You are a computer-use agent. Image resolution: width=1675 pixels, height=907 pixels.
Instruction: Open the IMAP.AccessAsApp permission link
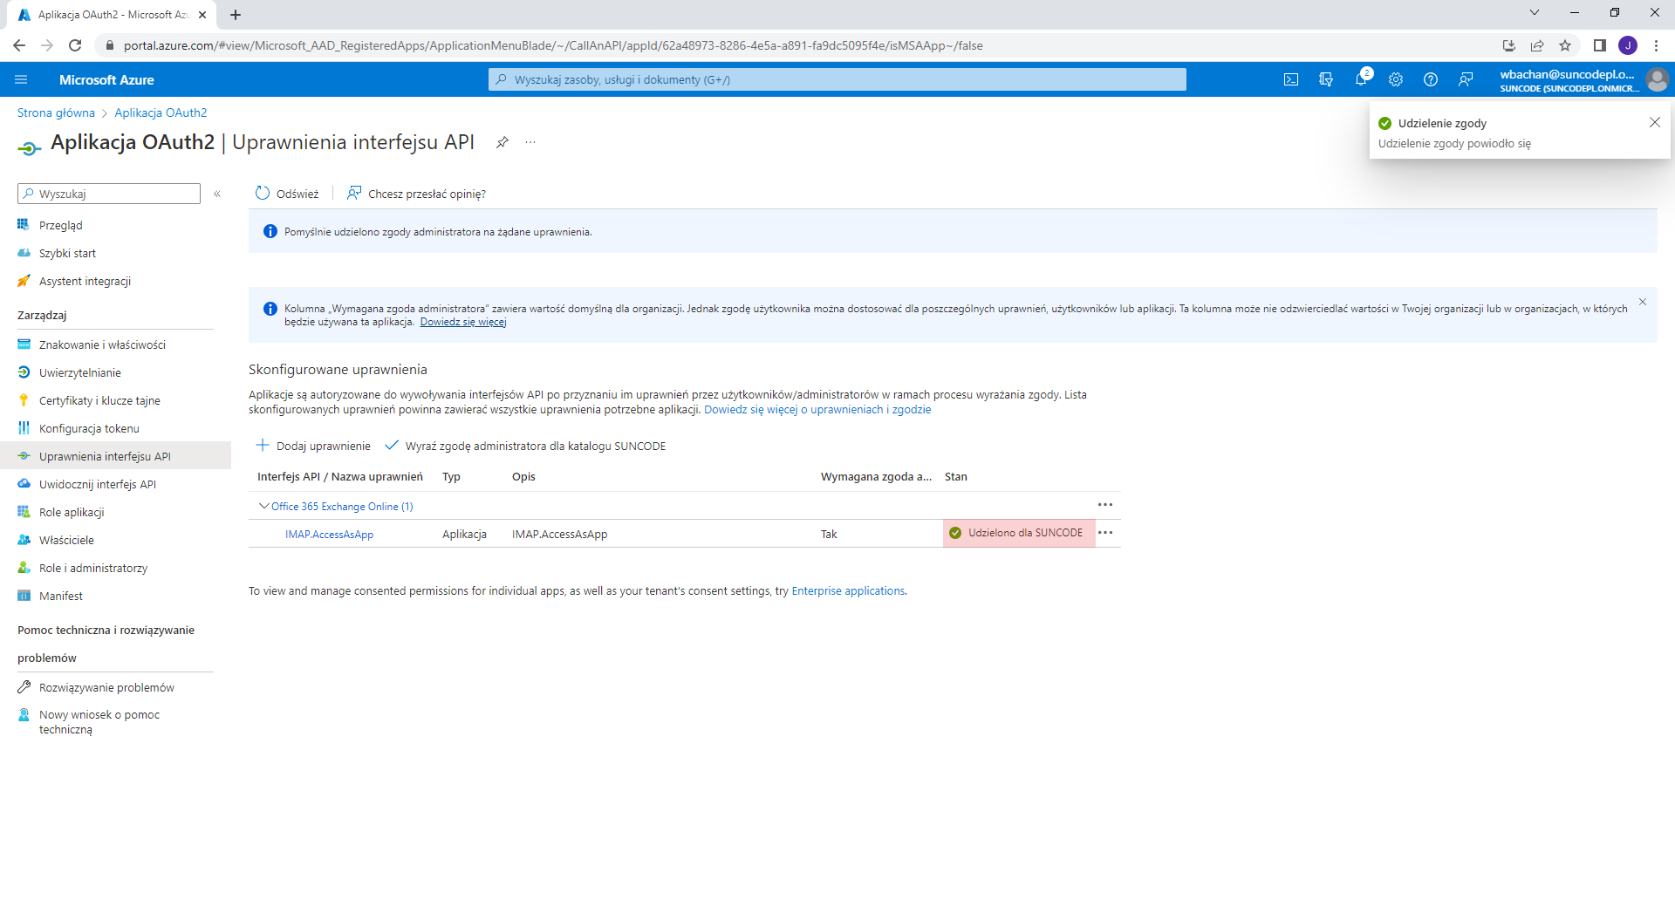(329, 535)
